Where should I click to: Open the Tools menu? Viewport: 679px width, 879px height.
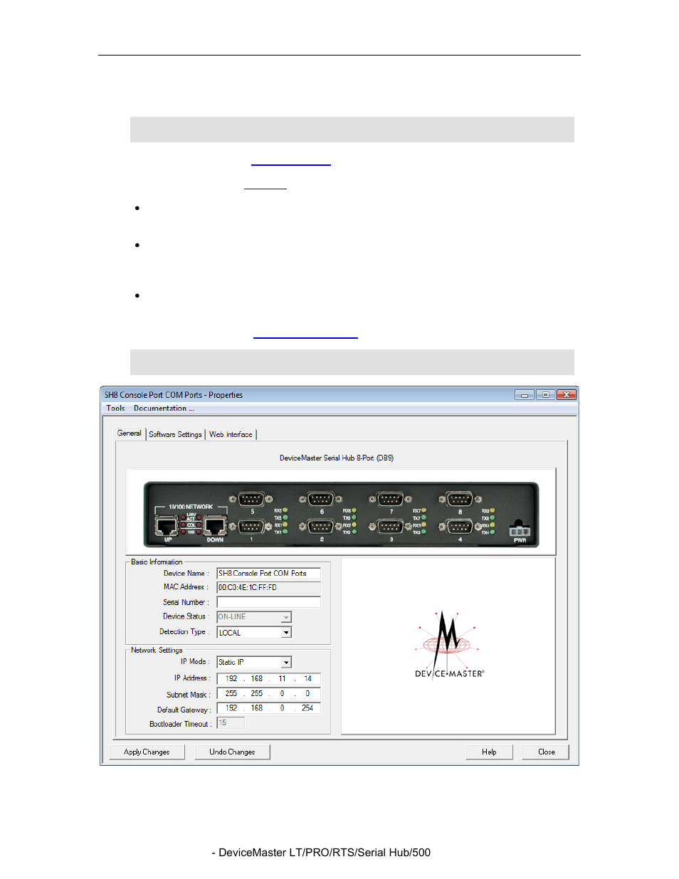(x=115, y=409)
